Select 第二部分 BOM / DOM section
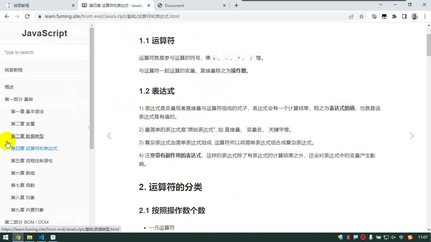 click(27, 222)
